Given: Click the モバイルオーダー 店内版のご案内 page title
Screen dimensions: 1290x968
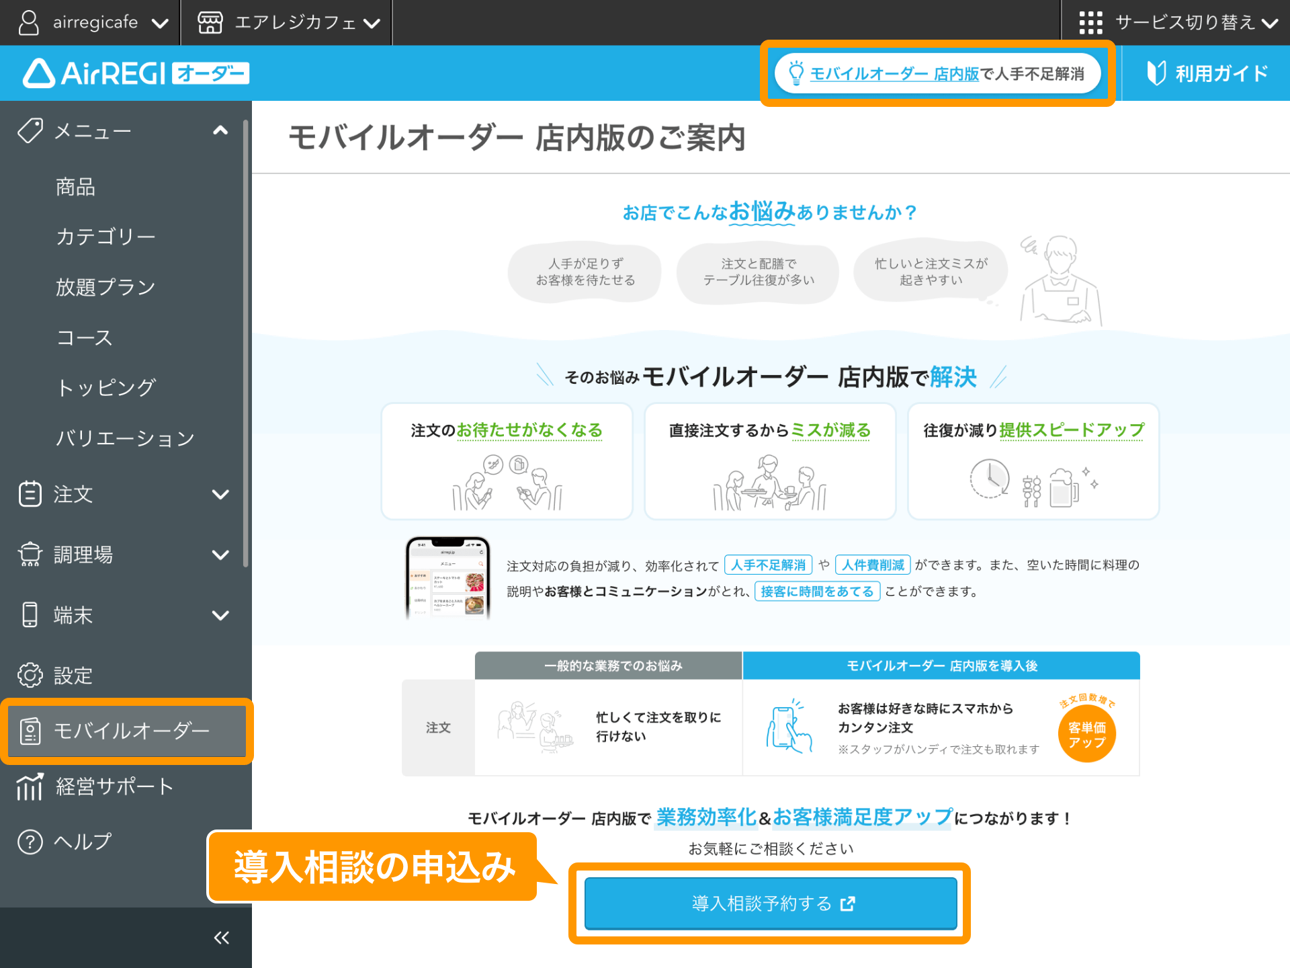Looking at the screenshot, I should pos(517,138).
